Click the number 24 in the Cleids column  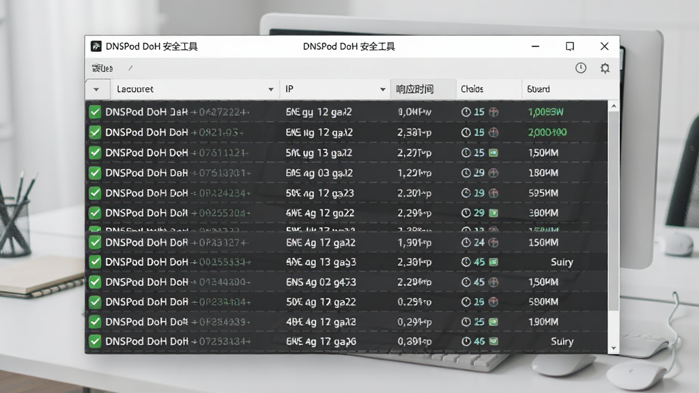pyautogui.click(x=479, y=242)
